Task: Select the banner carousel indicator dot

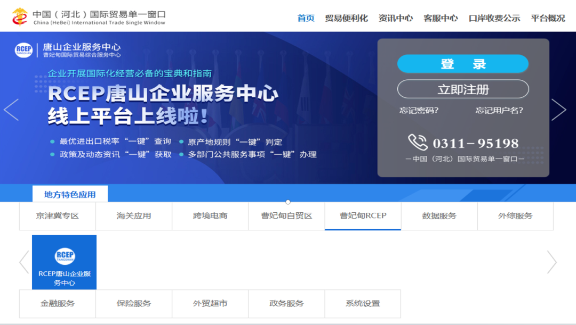Action: 288,202
